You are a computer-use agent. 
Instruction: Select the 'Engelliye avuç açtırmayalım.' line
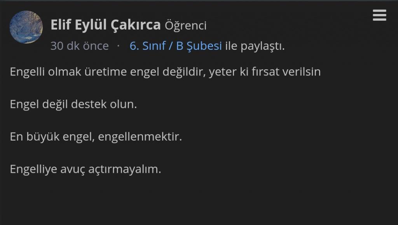pos(86,169)
